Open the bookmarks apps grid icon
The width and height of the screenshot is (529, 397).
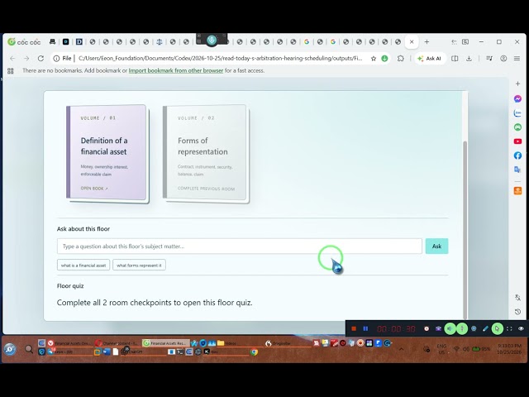(x=11, y=70)
